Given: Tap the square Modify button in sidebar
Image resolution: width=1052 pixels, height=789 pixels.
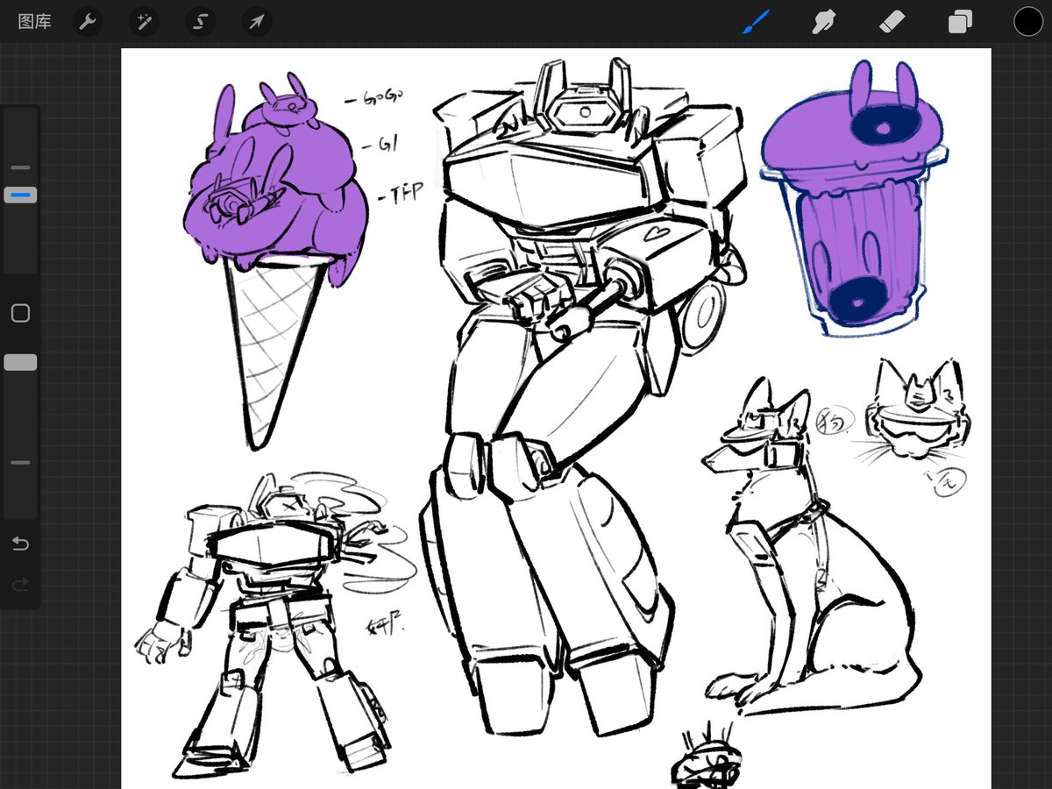Looking at the screenshot, I should (20, 313).
